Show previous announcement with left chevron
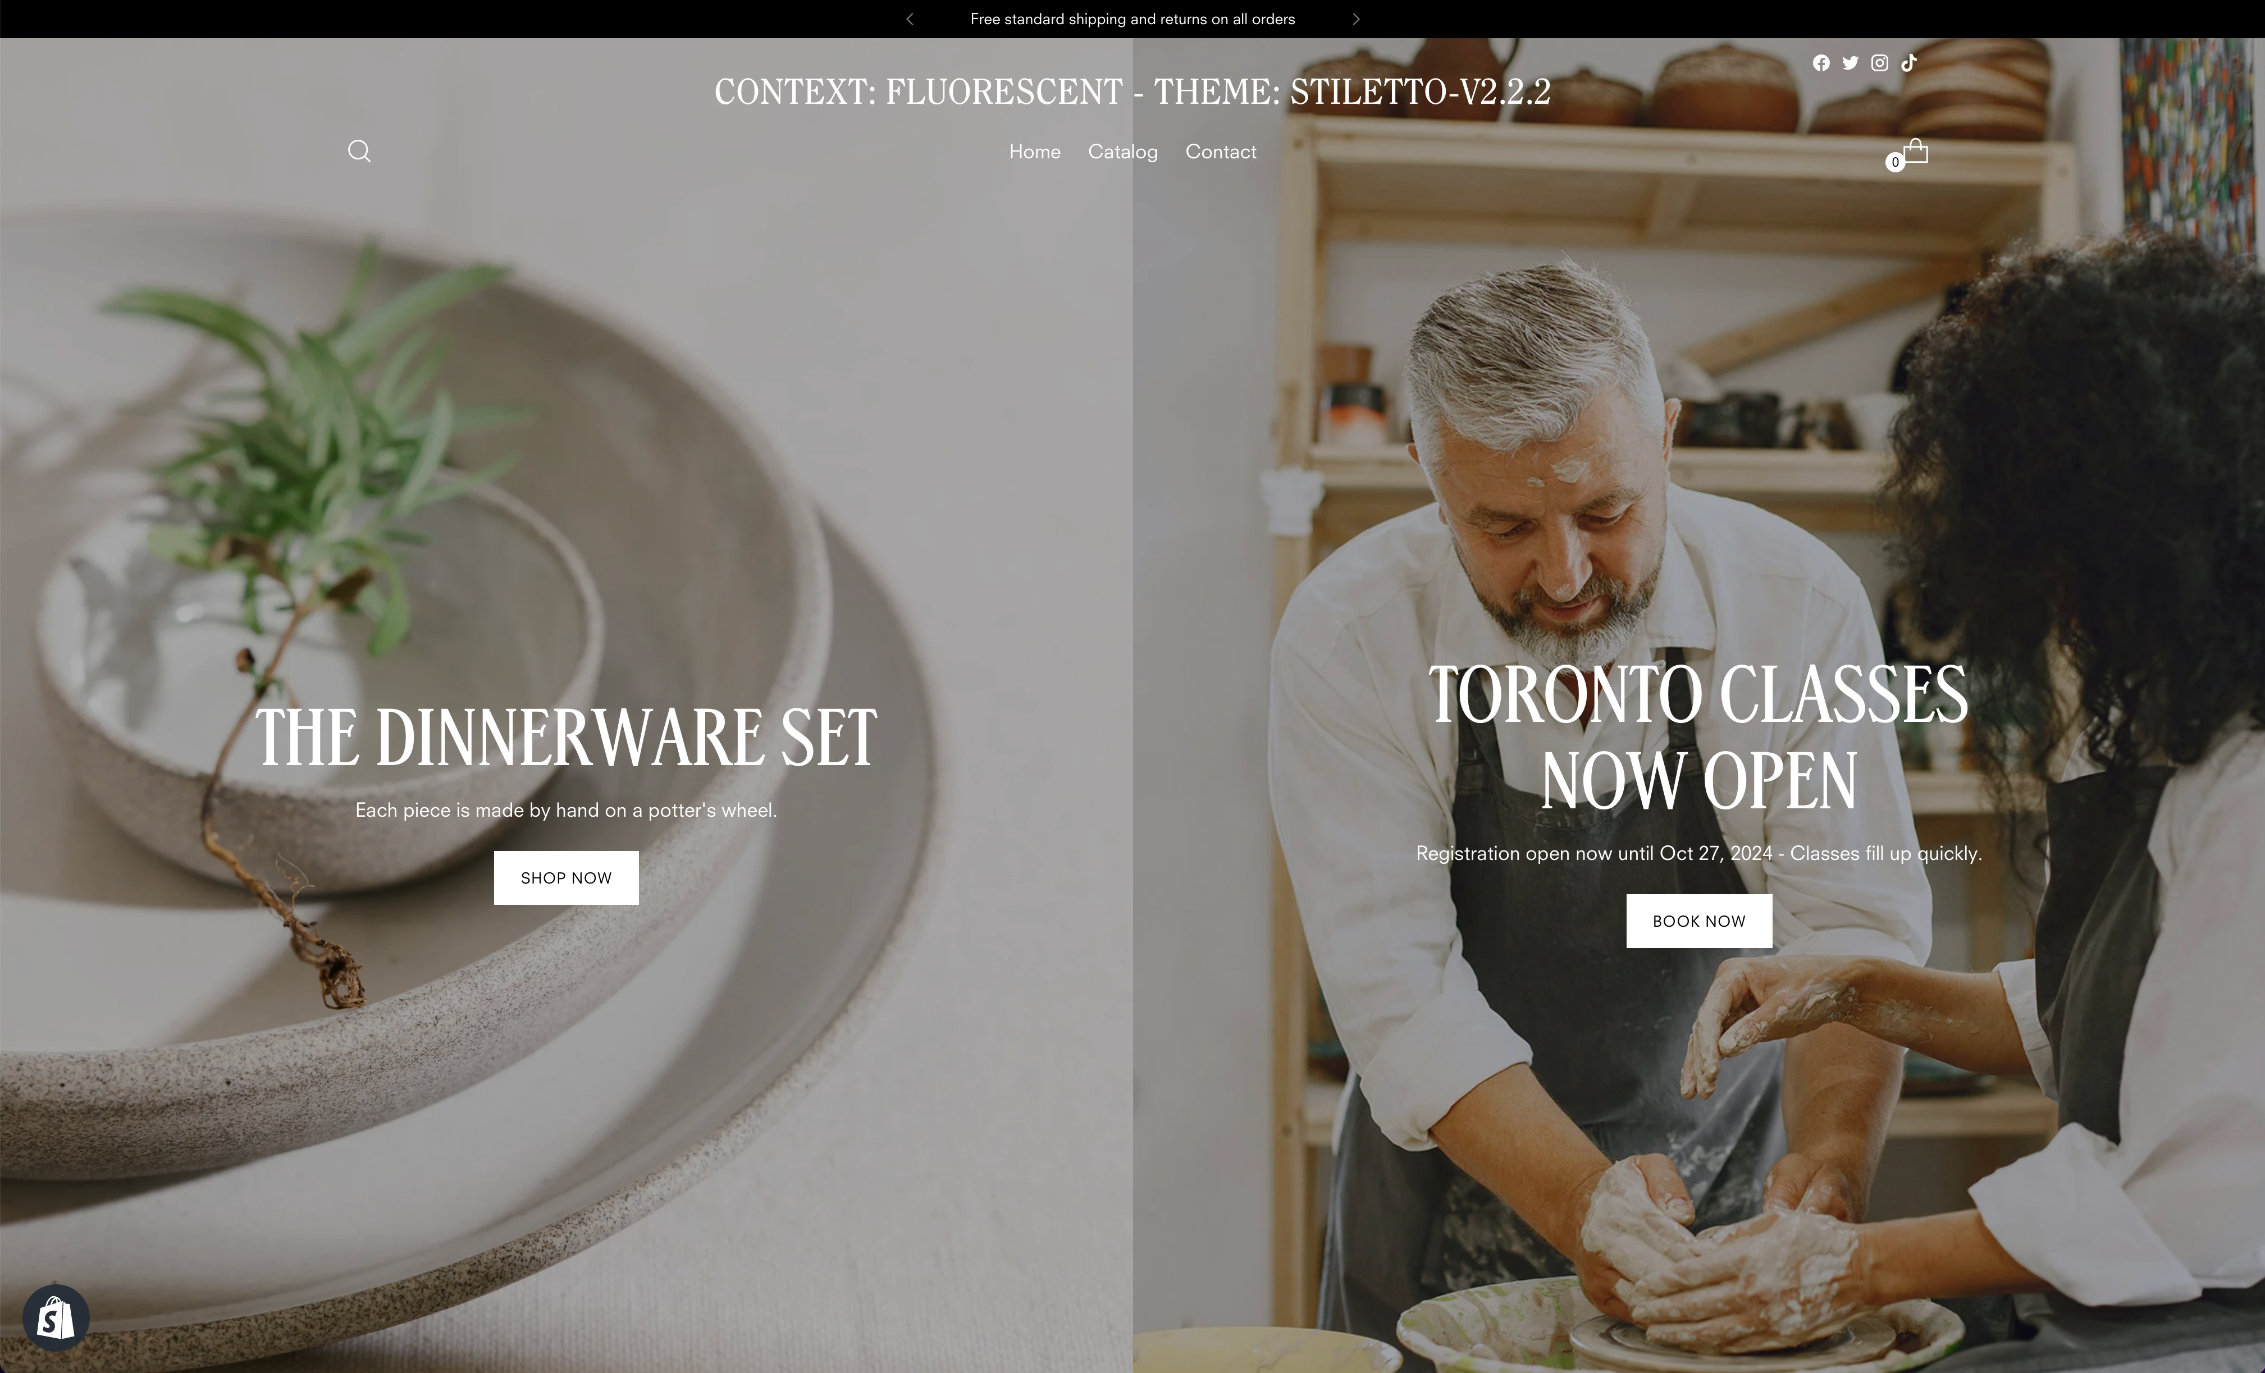The width and height of the screenshot is (2265, 1373). [x=910, y=19]
